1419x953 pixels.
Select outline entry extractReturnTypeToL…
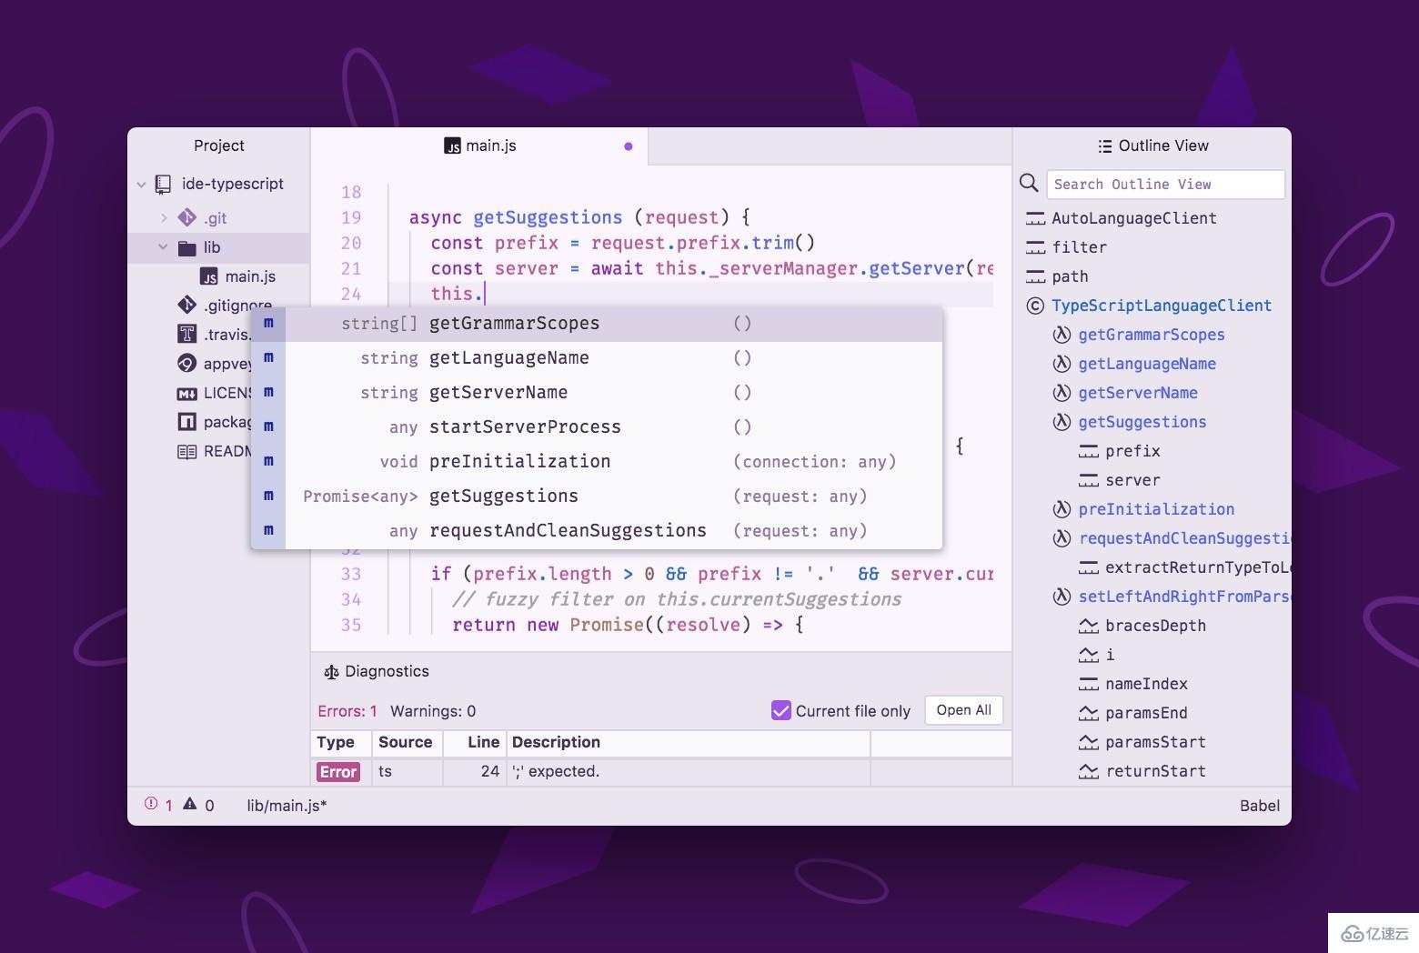(1197, 567)
